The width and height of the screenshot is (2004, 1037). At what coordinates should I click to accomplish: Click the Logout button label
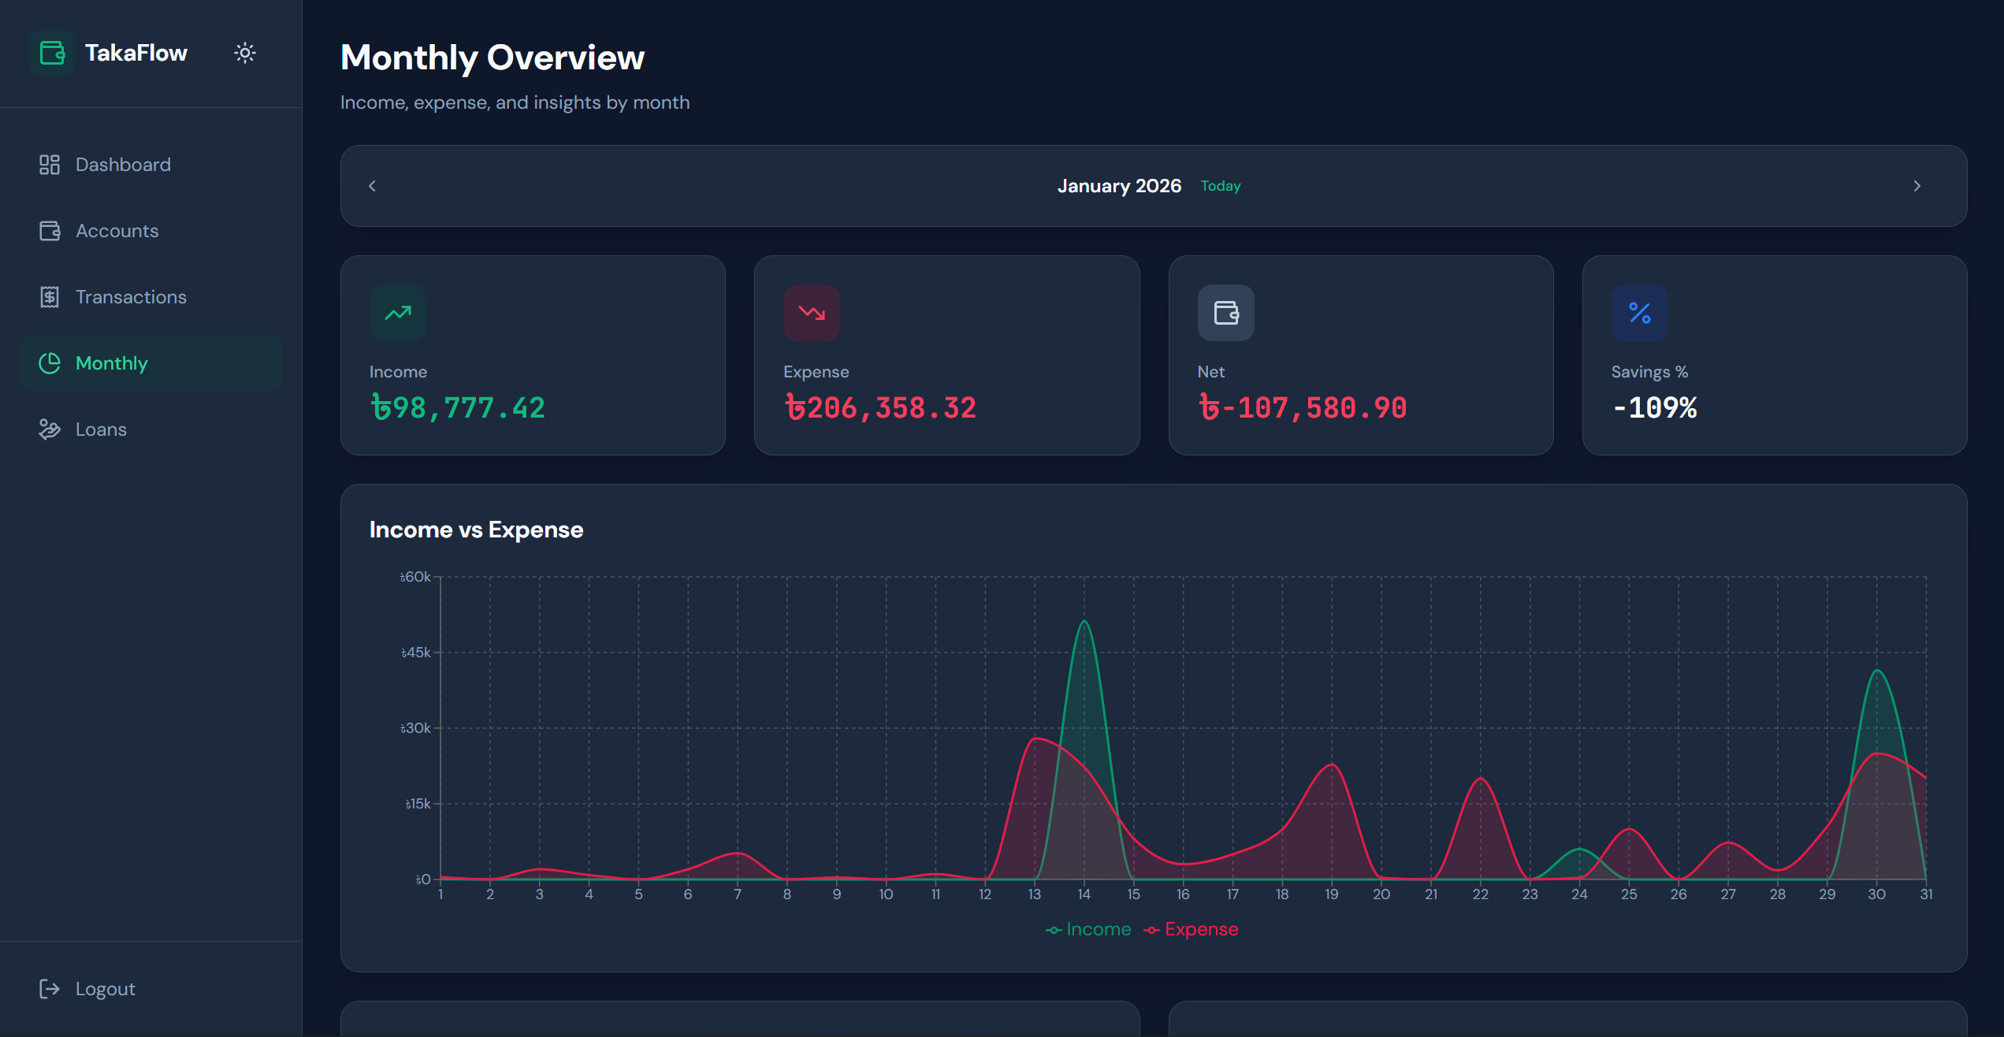click(x=106, y=989)
